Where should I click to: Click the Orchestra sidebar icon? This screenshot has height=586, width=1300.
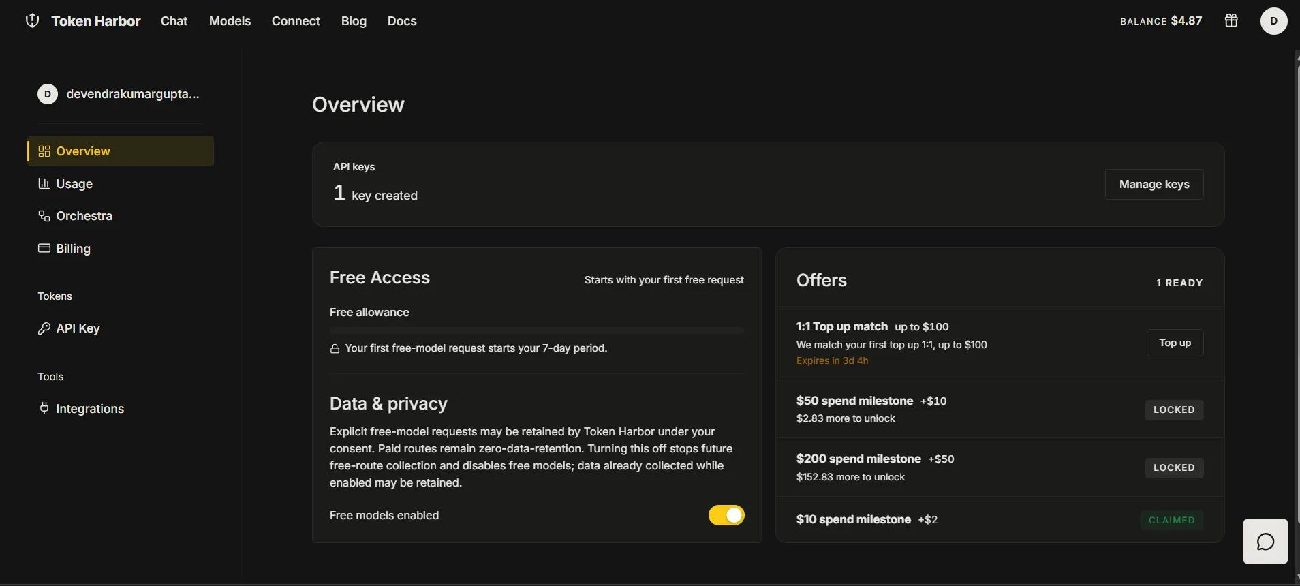(44, 216)
